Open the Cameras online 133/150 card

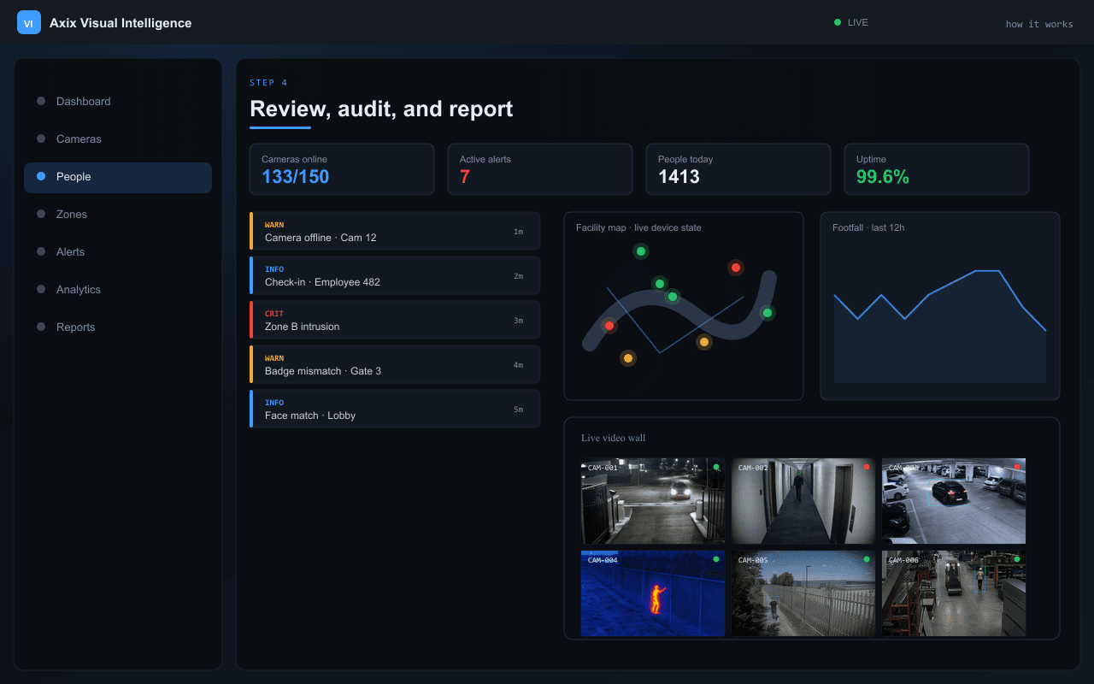342,169
